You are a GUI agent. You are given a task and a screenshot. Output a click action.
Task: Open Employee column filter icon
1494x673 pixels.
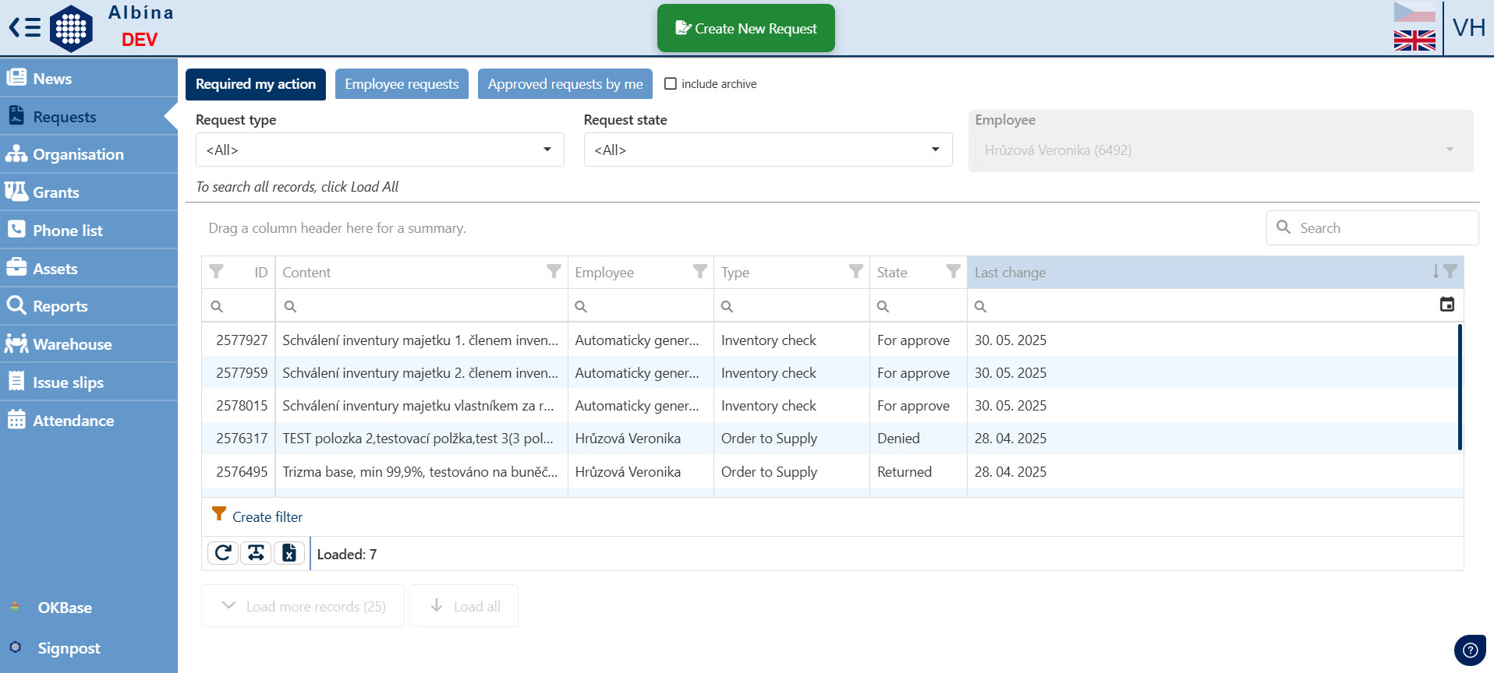[700, 272]
